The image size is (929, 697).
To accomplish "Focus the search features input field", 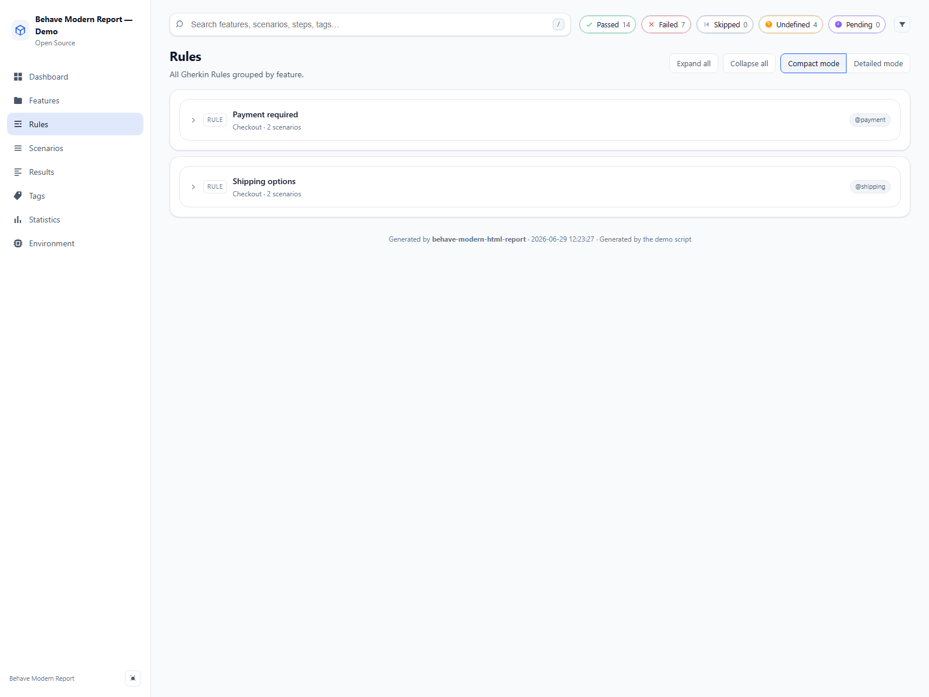I will 370,24.
